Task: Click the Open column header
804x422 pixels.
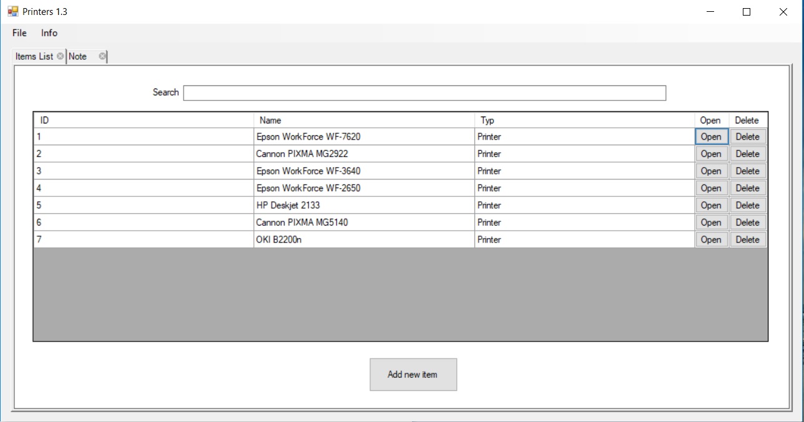Action: click(x=712, y=120)
